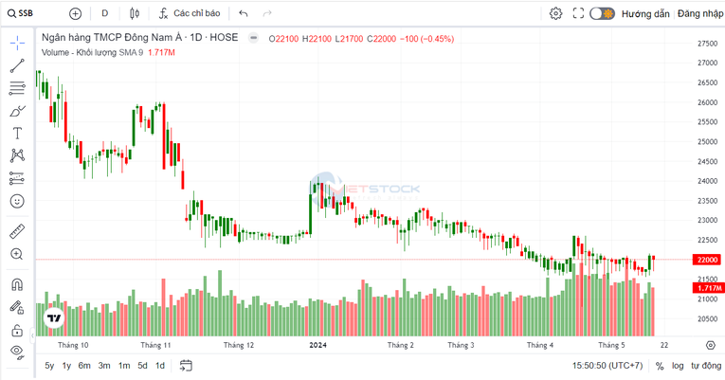Switch to the 6m date range
This screenshot has width=725, height=380.
(84, 366)
